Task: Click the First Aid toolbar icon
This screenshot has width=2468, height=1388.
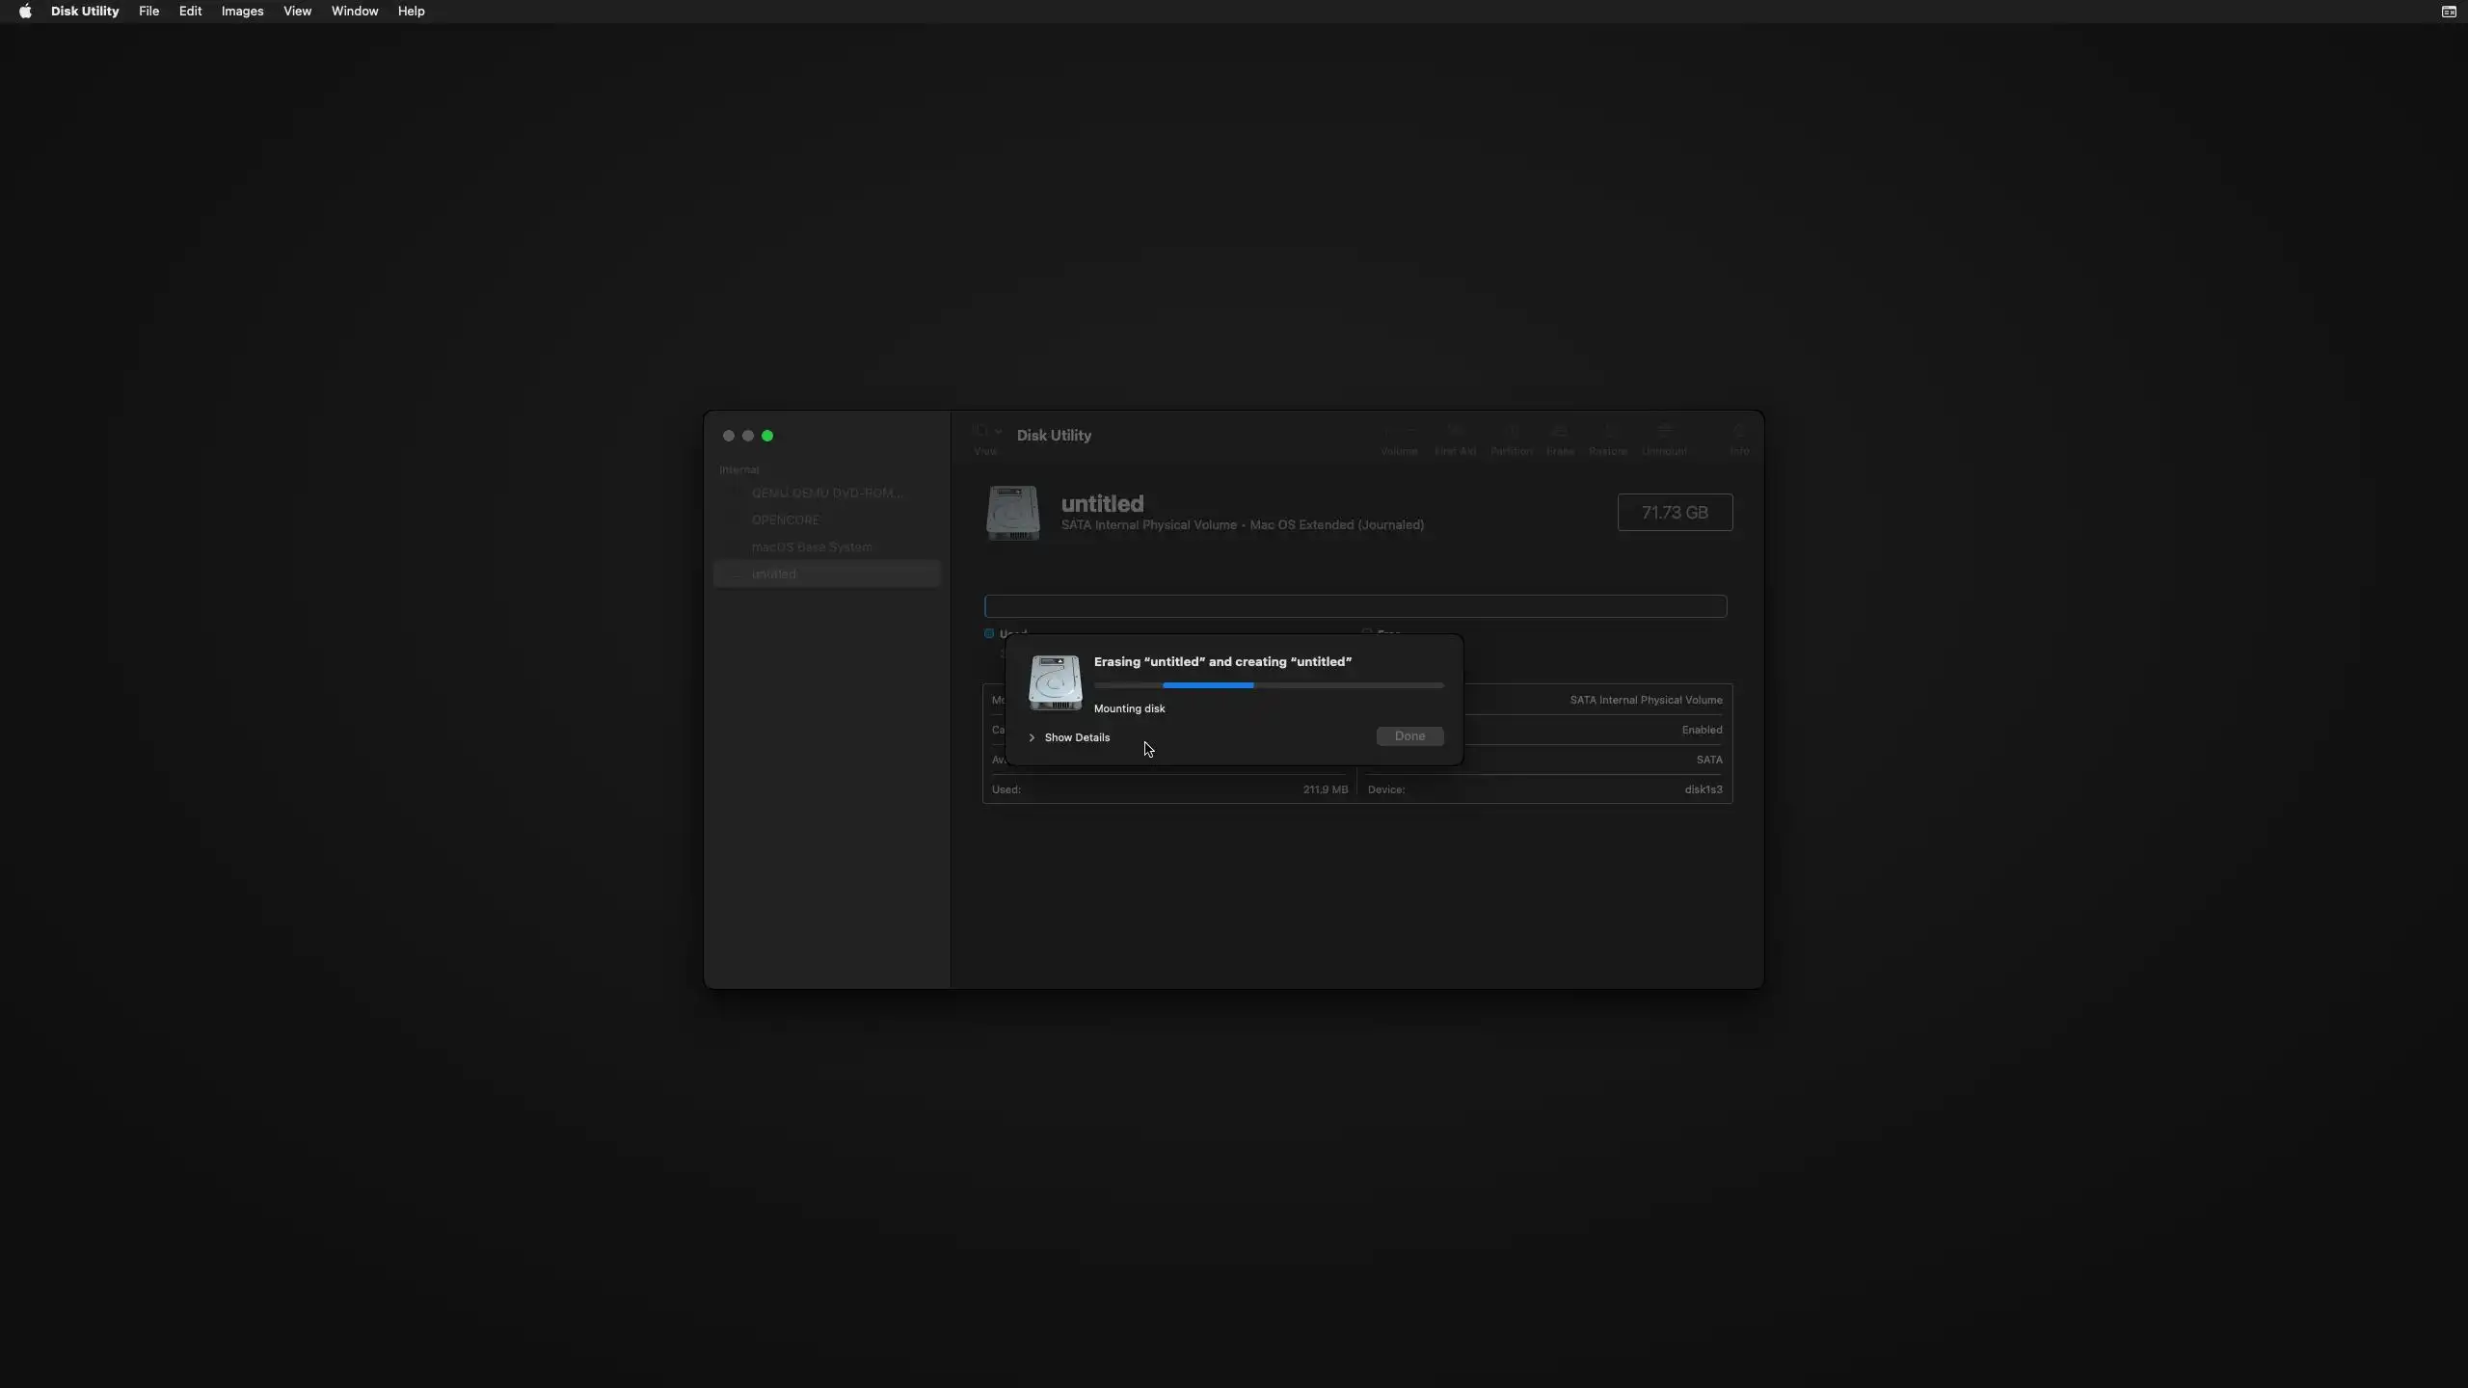Action: [1455, 433]
